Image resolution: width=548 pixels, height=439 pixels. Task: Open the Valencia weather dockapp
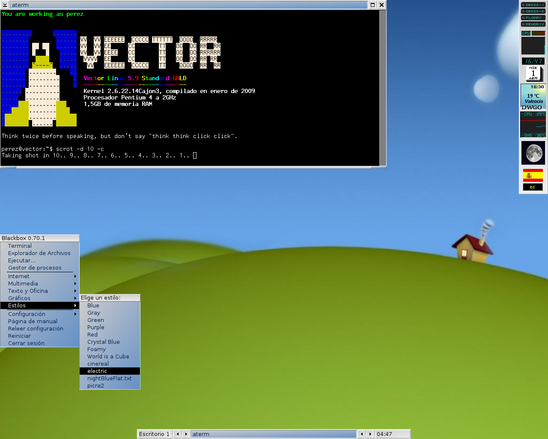[x=533, y=97]
